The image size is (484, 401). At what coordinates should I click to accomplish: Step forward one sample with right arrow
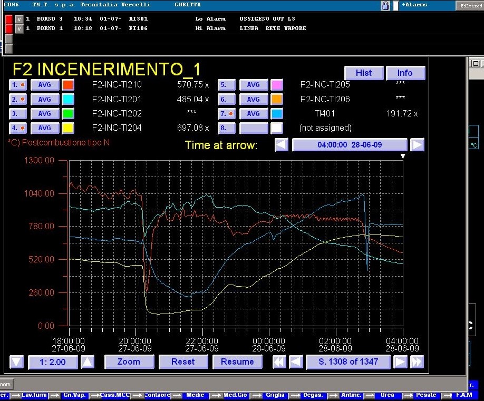(x=400, y=362)
